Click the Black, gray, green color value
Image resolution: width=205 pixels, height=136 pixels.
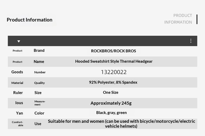(x=111, y=113)
